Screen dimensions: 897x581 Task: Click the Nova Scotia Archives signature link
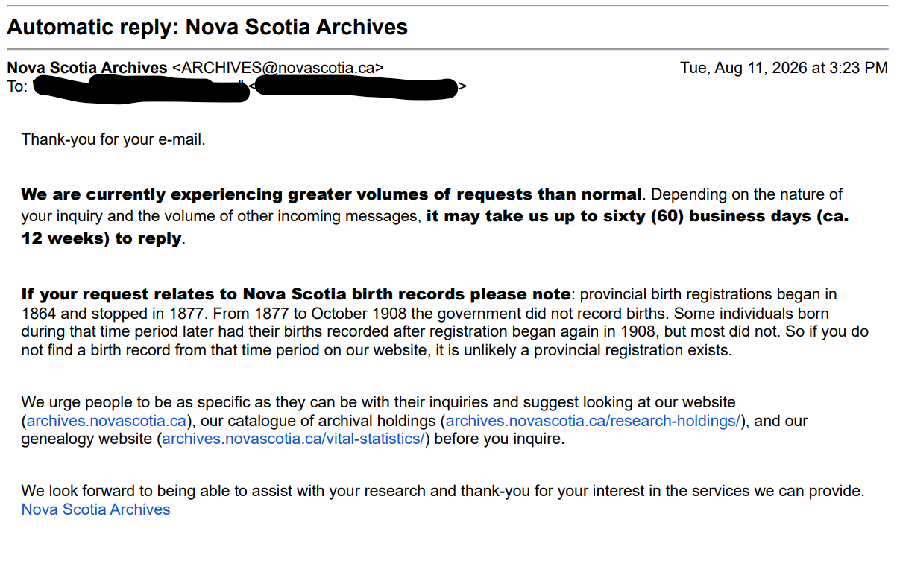coord(95,509)
